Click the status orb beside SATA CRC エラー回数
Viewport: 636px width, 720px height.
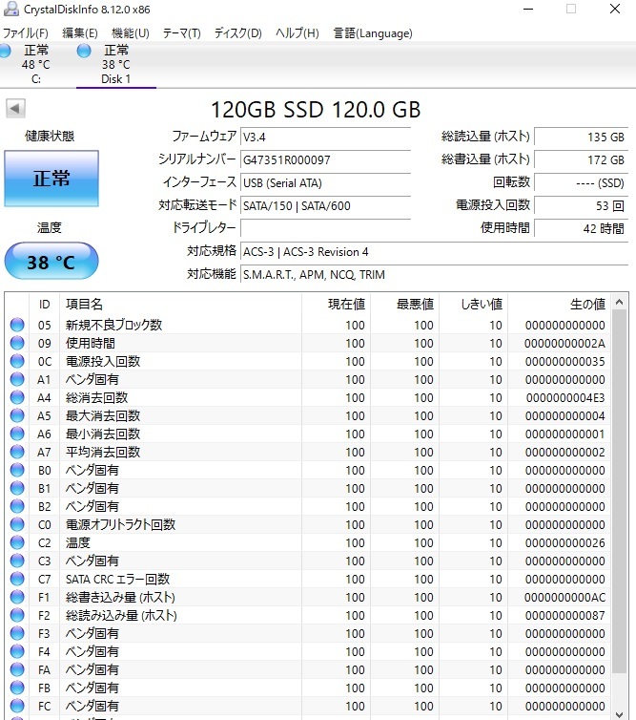click(x=17, y=579)
